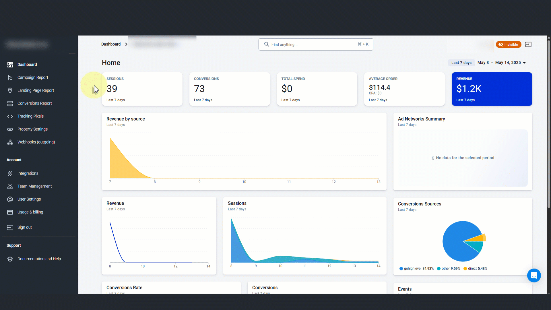The height and width of the screenshot is (310, 551).
Task: Expand the Dashboard breadcrumb chevron
Action: (126, 44)
